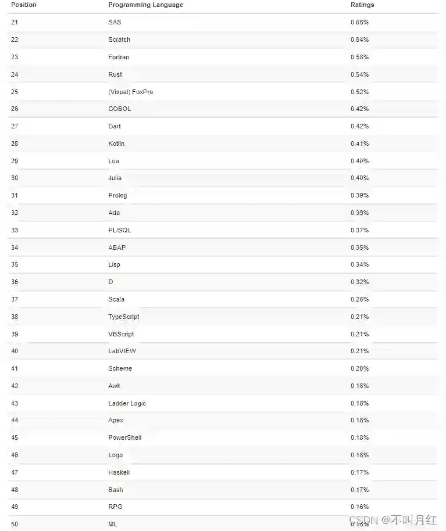Click the TypeScript language cell
Image resolution: width=446 pixels, height=531 pixels.
[x=124, y=317]
